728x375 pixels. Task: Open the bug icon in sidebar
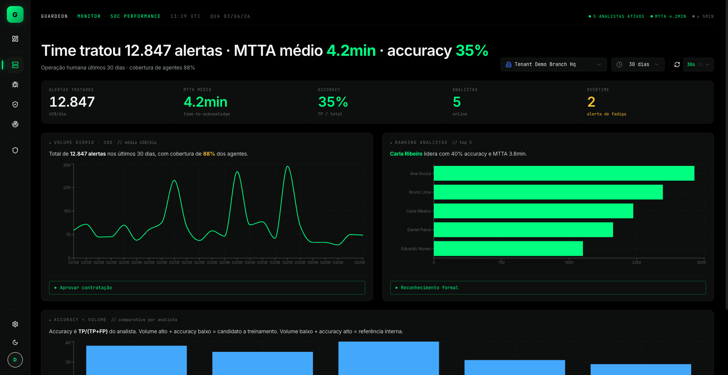coord(15,85)
